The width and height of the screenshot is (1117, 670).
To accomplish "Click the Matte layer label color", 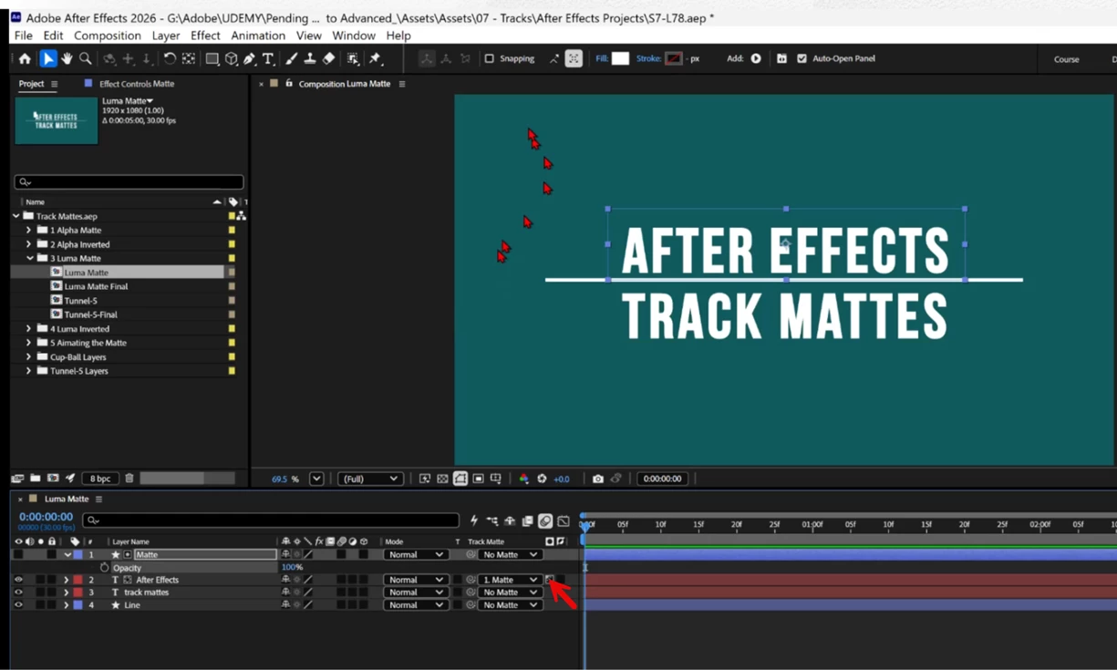I will 78,554.
